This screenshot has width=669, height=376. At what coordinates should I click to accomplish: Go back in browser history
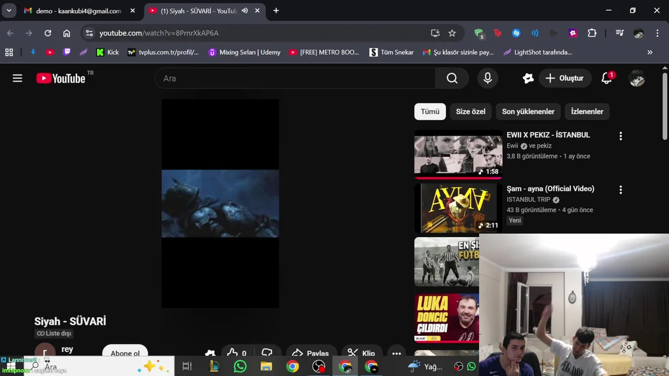(x=10, y=33)
